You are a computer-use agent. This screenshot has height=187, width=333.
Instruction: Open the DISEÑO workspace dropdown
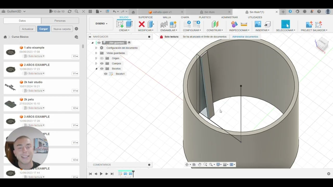tap(101, 24)
